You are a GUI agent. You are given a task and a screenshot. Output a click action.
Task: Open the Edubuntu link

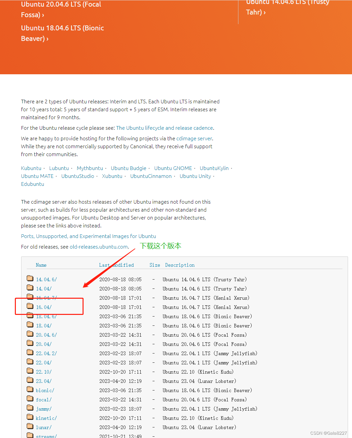[32, 184]
